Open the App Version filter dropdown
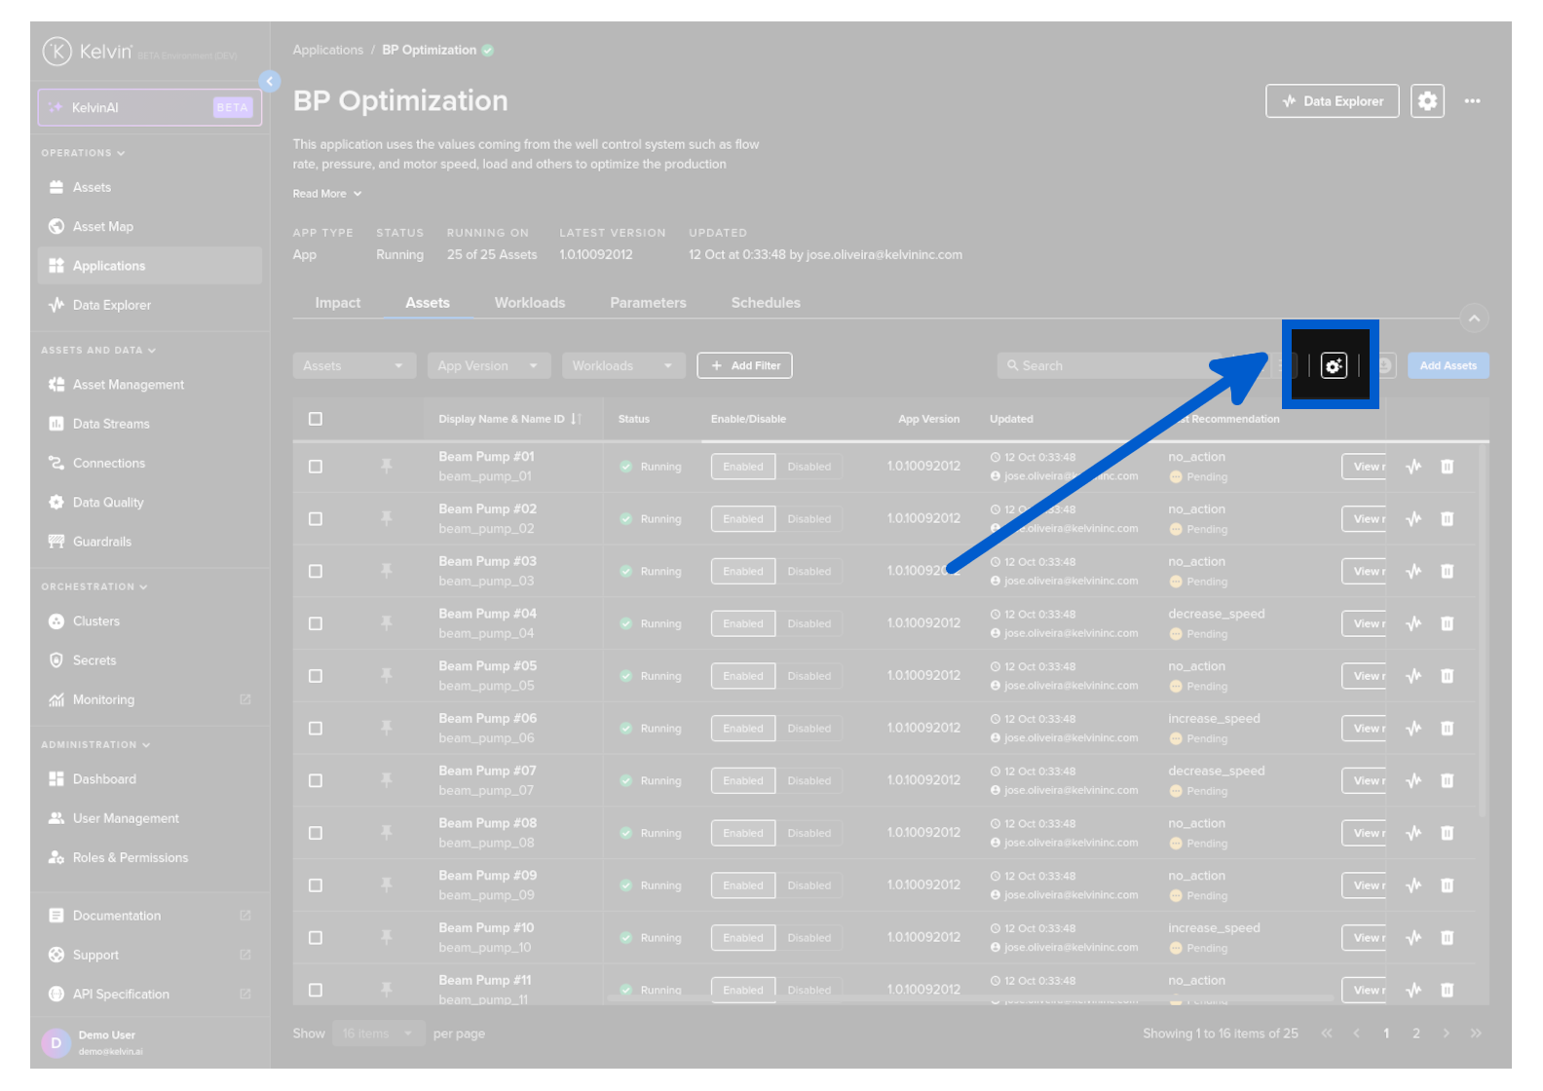 pos(488,366)
